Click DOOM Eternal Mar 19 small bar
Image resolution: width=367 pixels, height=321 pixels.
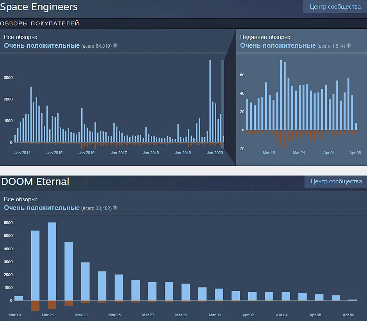(19, 298)
